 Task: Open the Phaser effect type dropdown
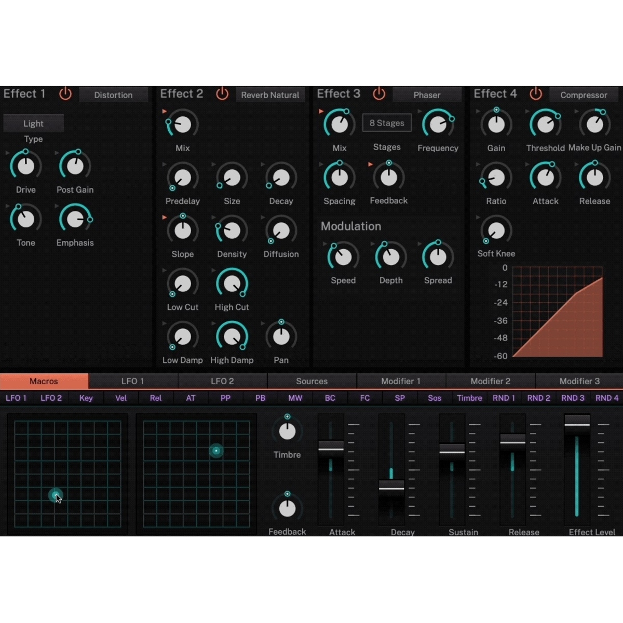pos(427,95)
